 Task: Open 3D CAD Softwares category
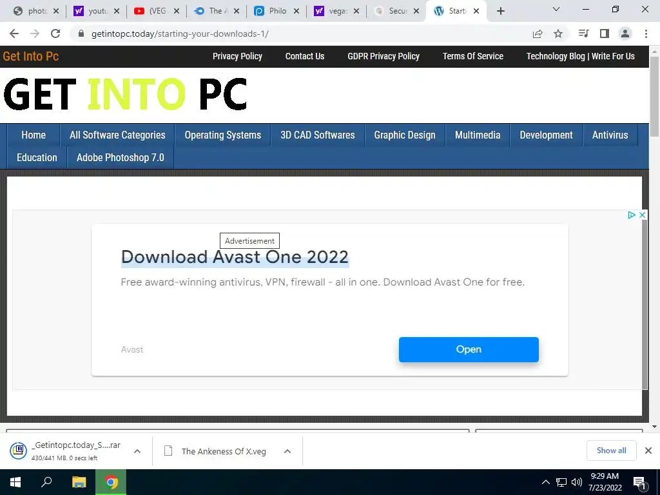pyautogui.click(x=318, y=135)
